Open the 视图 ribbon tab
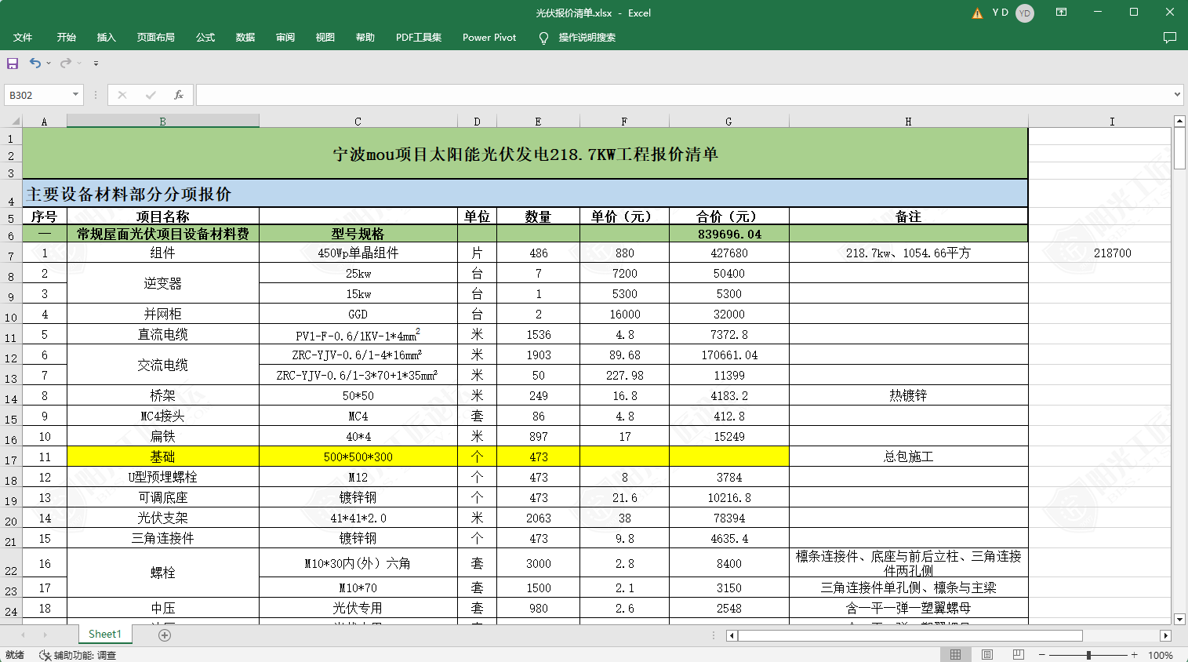Screen dimensions: 1188x662 tap(325, 38)
